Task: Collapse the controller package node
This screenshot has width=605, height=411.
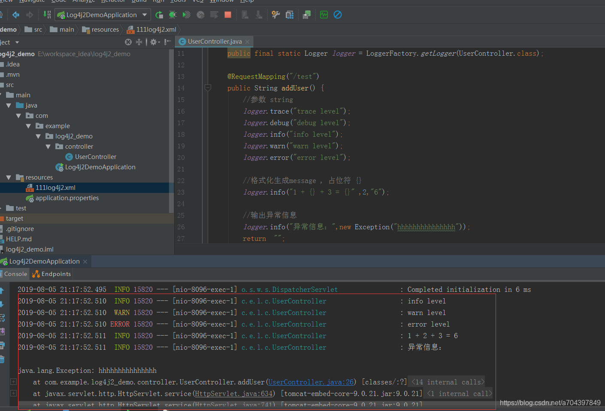Action: click(48, 147)
